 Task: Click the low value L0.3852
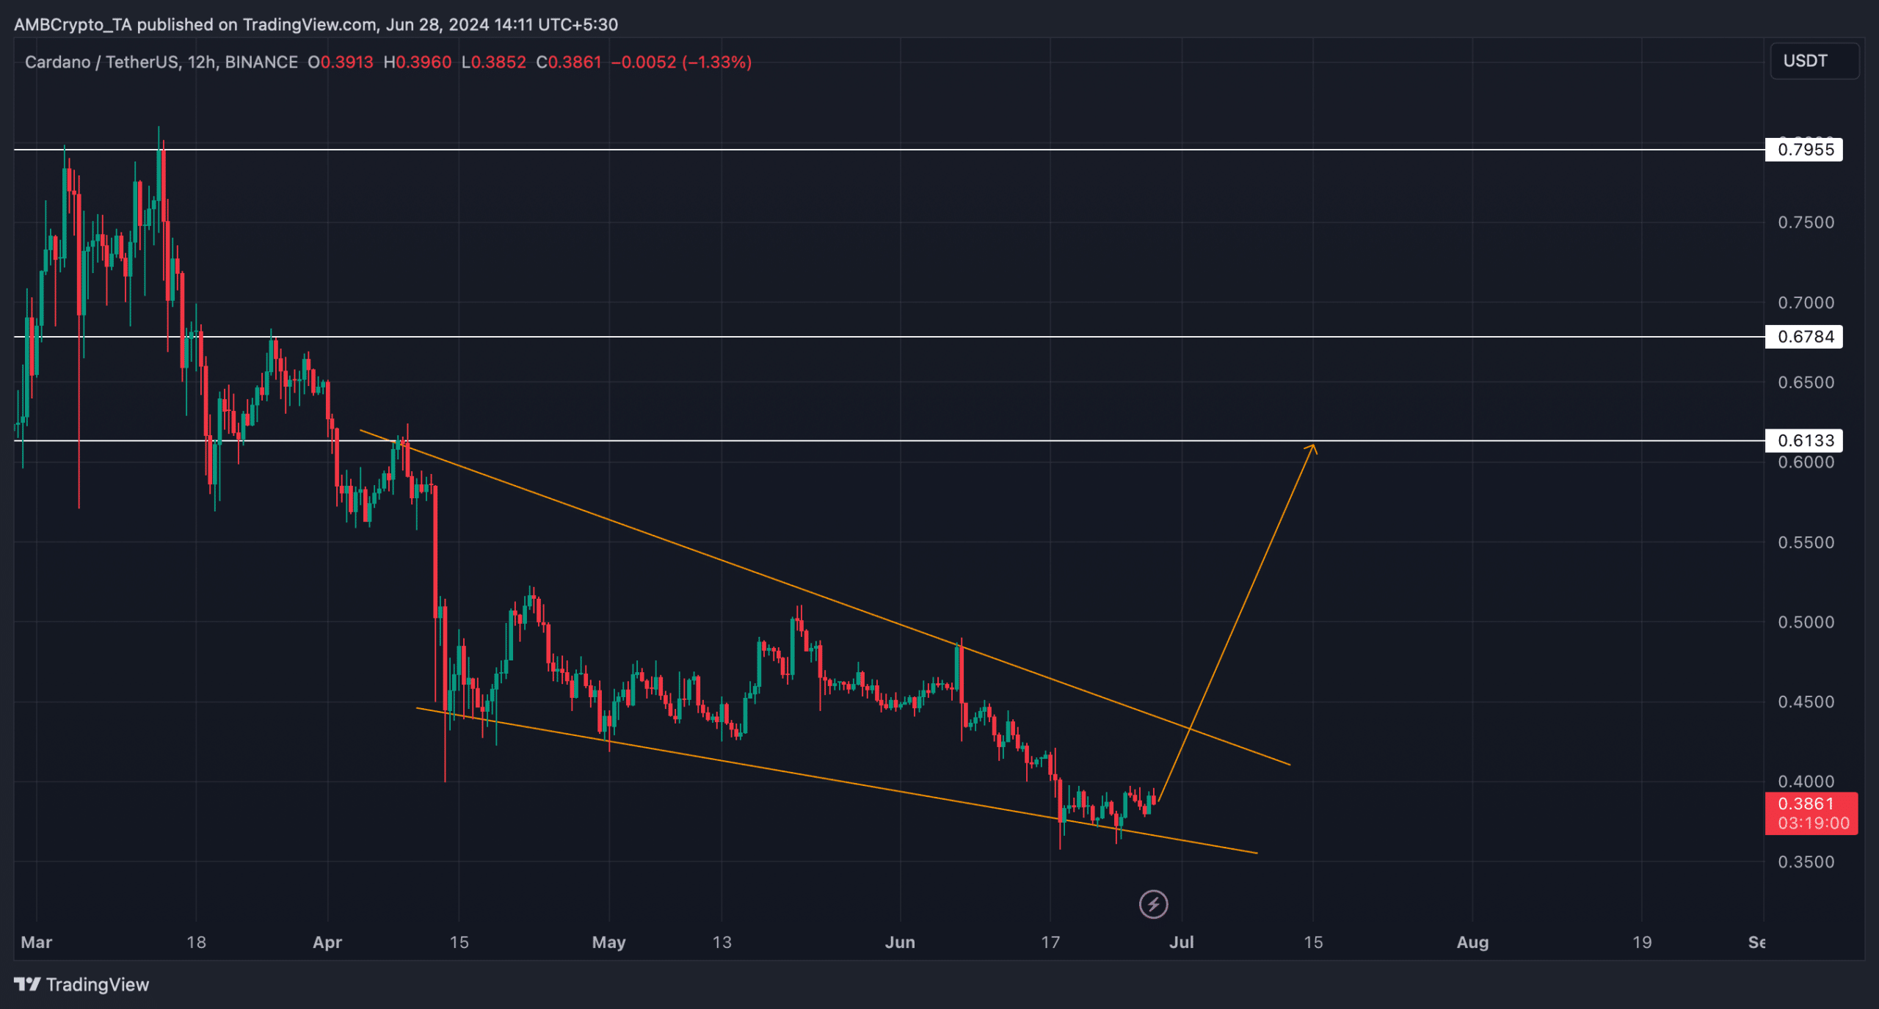[x=493, y=62]
